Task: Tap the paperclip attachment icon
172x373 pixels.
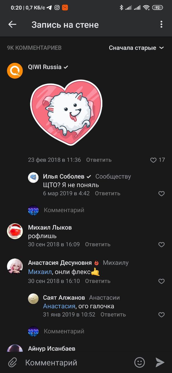Action: coord(12,363)
